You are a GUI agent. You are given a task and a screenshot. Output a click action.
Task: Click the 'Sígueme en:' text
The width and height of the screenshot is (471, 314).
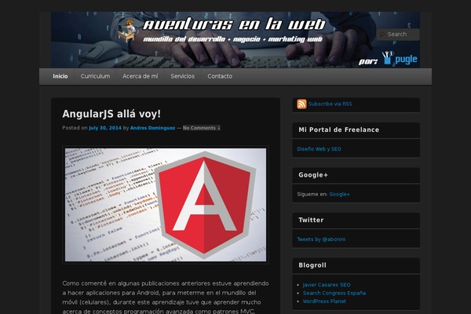point(312,195)
